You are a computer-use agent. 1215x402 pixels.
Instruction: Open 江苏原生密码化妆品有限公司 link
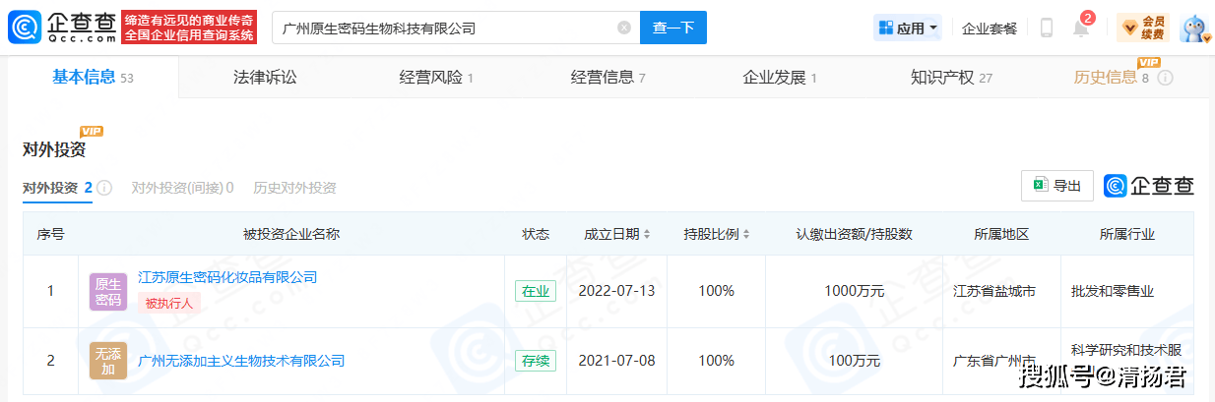coord(227,277)
